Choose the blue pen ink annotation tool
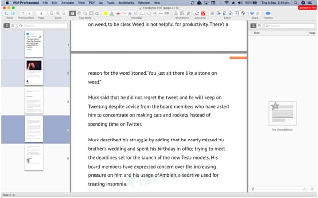 point(130,13)
